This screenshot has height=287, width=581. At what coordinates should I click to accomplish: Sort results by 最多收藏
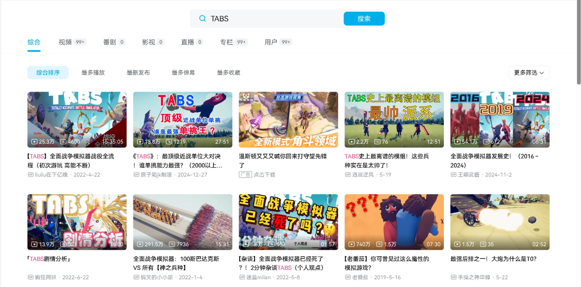coord(228,73)
